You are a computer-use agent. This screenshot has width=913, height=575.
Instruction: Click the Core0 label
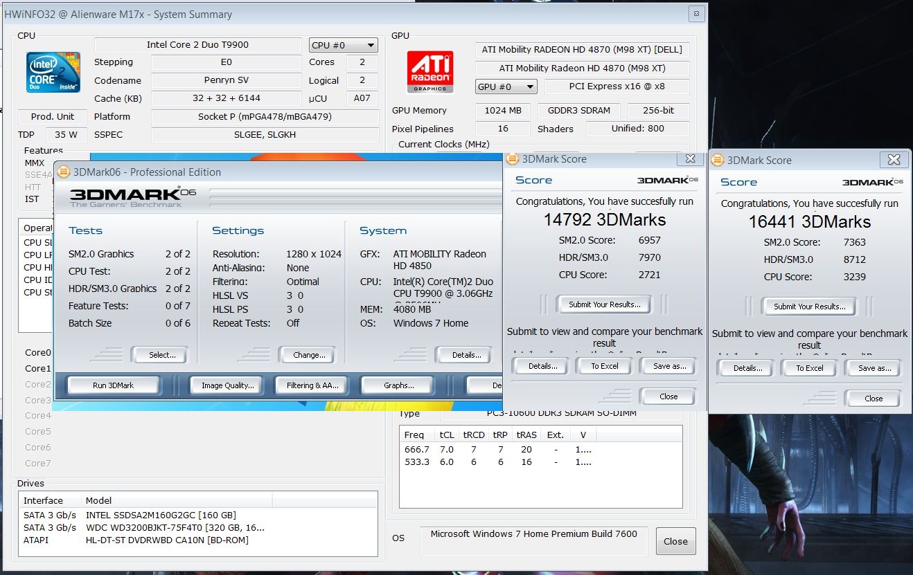point(38,353)
